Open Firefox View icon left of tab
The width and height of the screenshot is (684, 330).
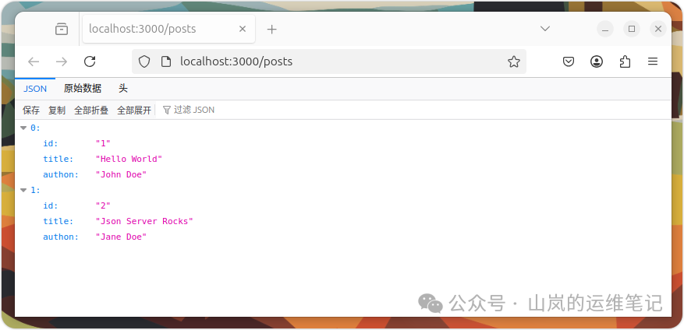point(62,29)
